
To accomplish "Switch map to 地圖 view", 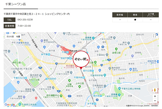I will click(18, 37).
